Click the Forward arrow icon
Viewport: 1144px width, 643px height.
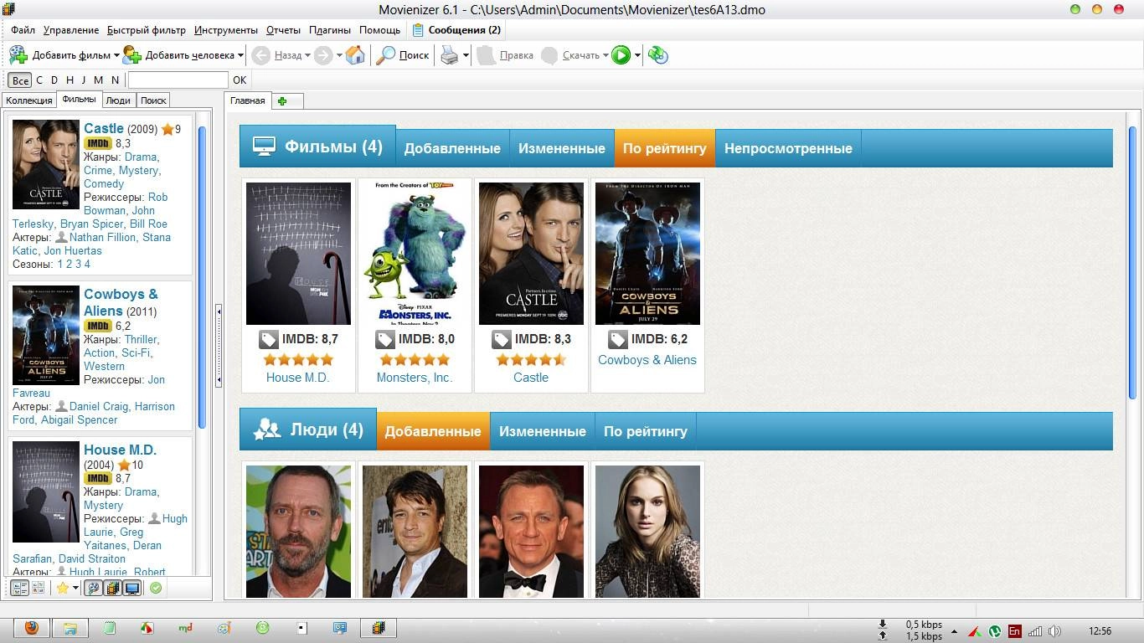[x=323, y=55]
